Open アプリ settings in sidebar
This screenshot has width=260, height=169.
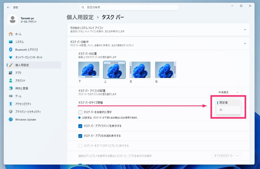tap(34, 73)
